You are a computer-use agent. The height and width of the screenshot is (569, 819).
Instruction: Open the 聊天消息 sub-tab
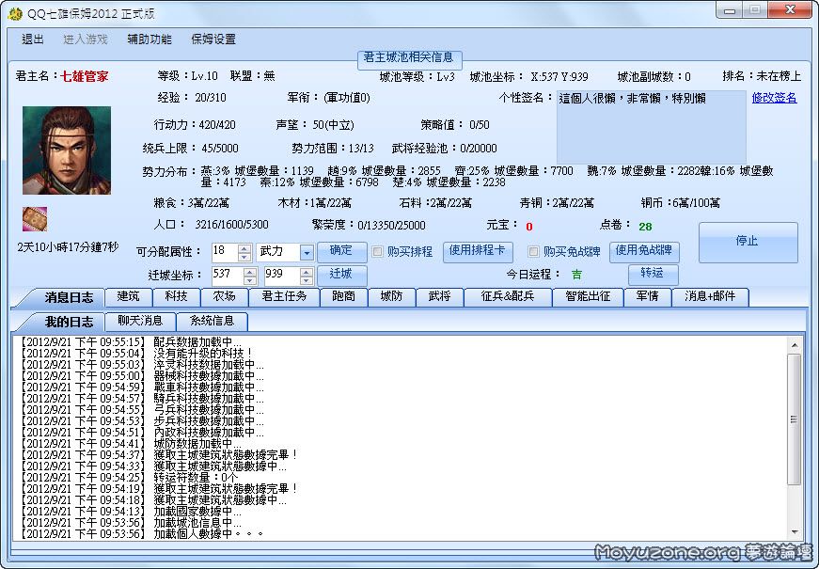(x=140, y=322)
